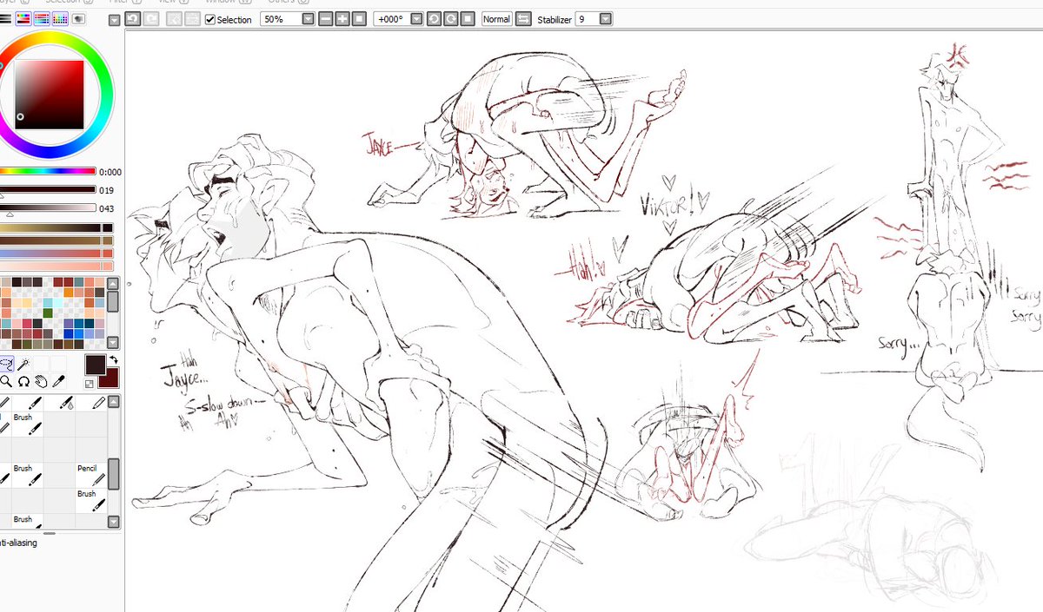The height and width of the screenshot is (612, 1043).
Task: Click the saturation slider labeled 019
Action: coord(48,189)
